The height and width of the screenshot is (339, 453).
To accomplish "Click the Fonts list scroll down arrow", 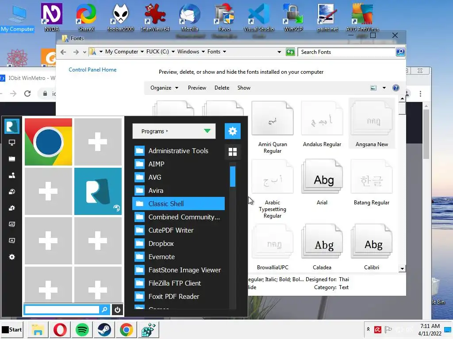I will pos(402,269).
